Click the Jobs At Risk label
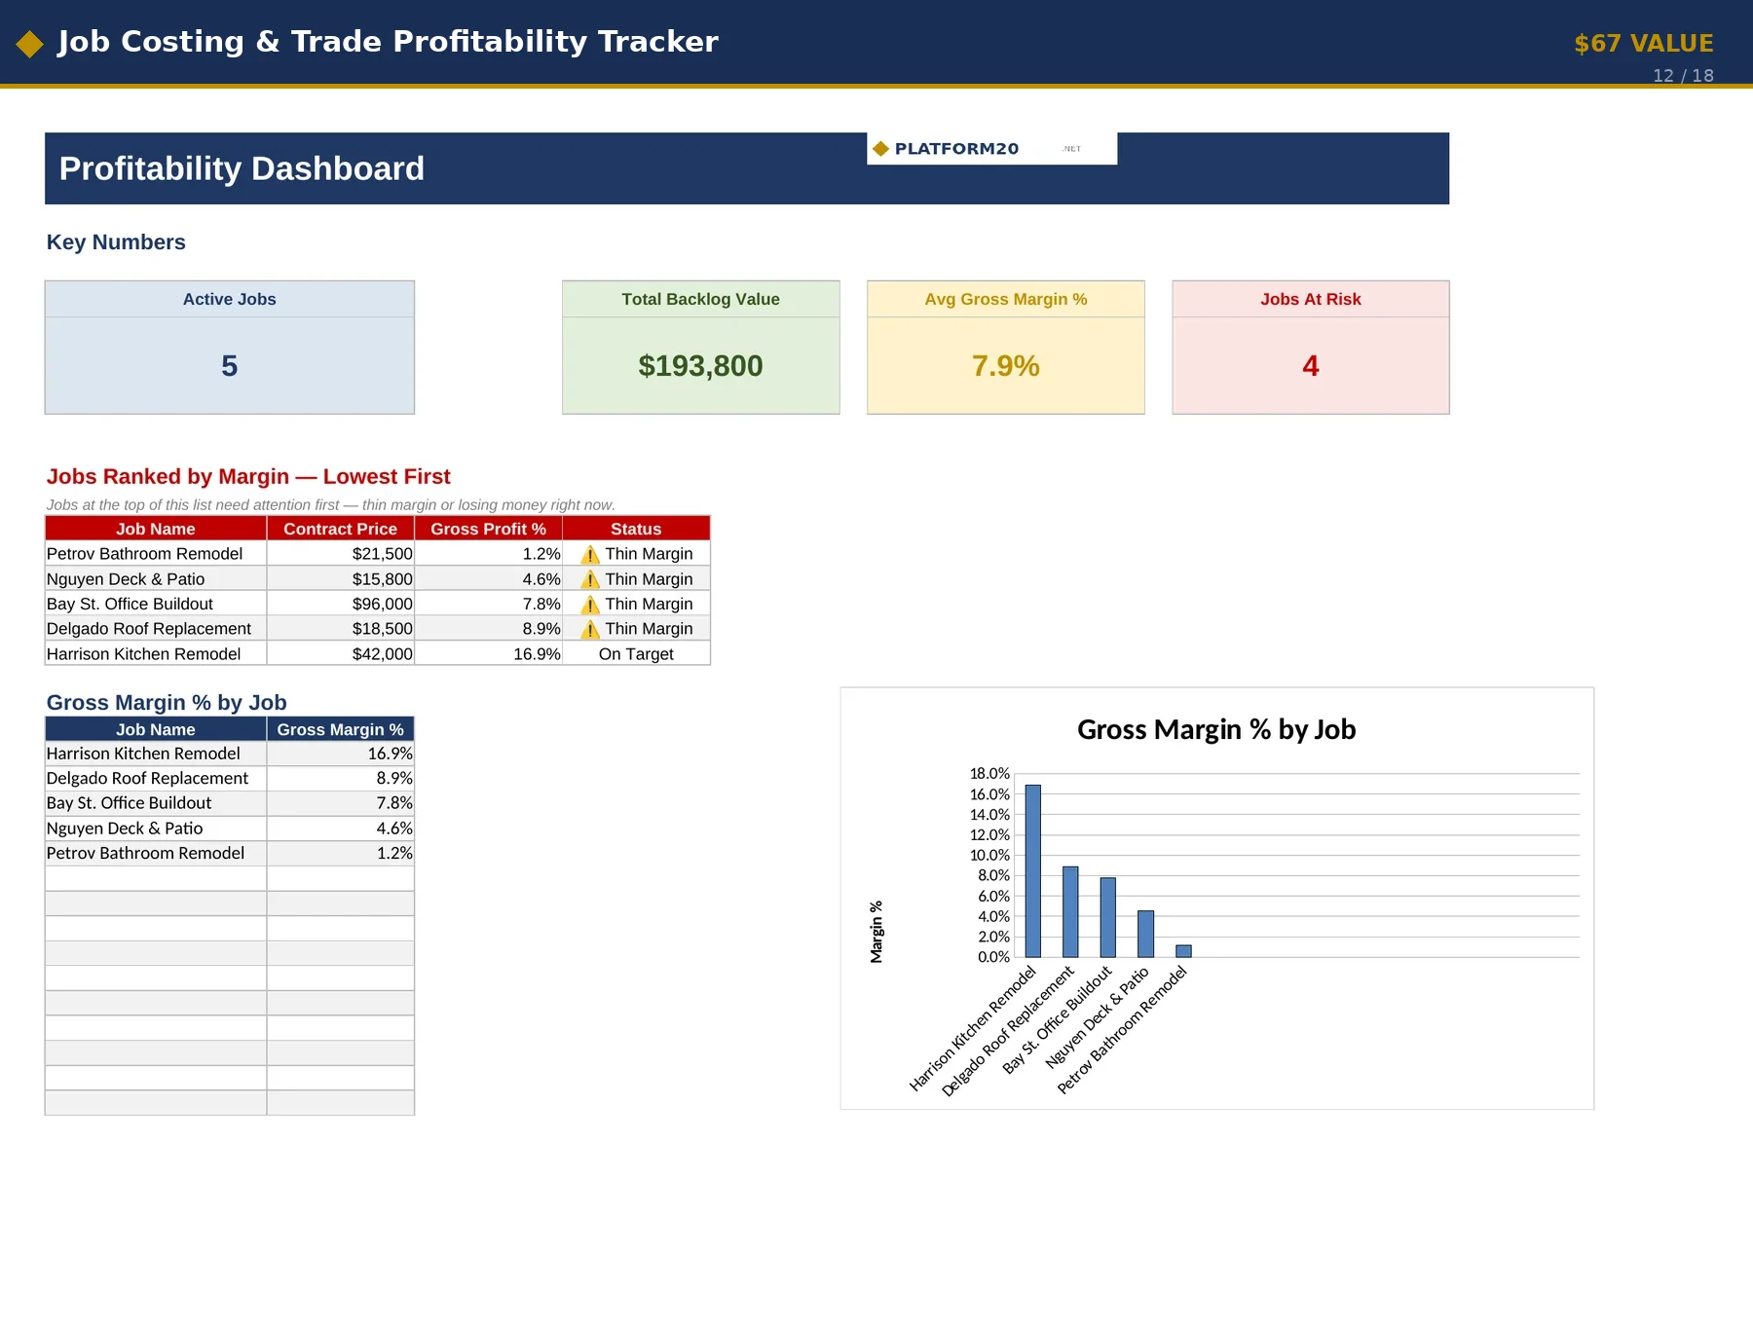 [1310, 299]
